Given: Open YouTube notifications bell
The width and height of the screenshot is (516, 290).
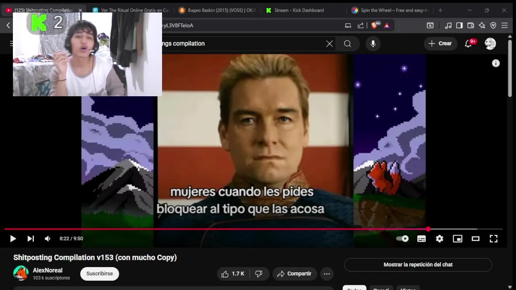Looking at the screenshot, I should pyautogui.click(x=468, y=43).
